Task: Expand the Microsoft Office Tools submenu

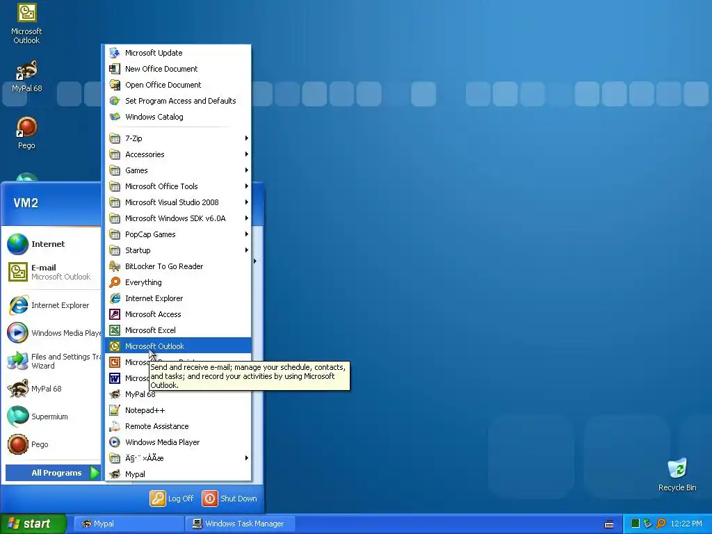Action: pyautogui.click(x=178, y=186)
